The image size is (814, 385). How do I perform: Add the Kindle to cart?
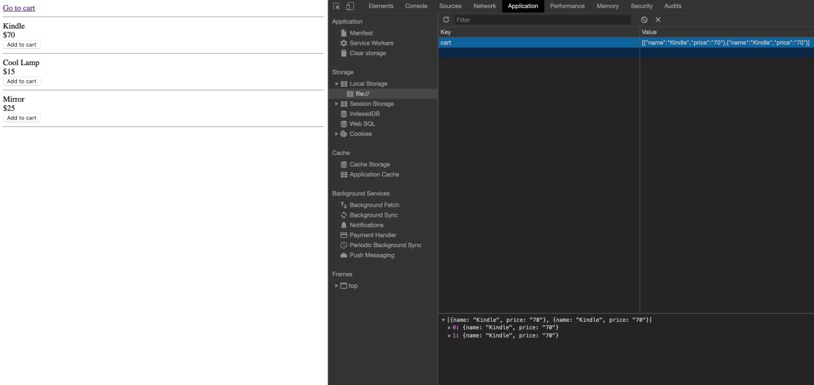point(22,45)
